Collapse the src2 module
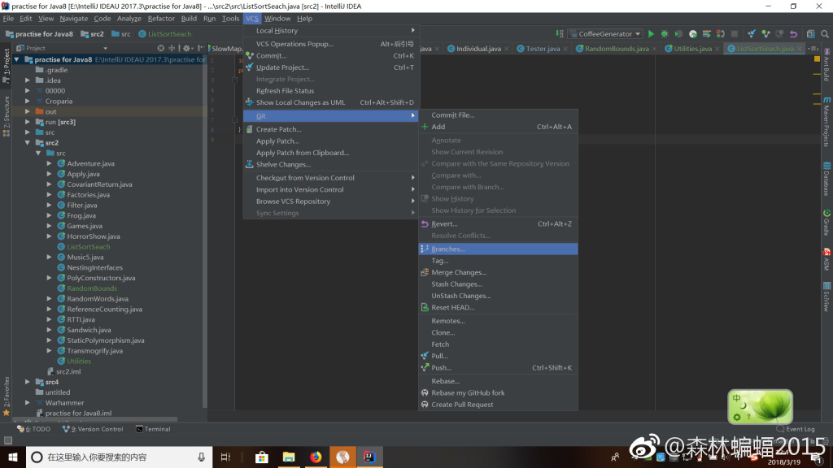Viewport: 833px width, 468px height. pyautogui.click(x=28, y=143)
